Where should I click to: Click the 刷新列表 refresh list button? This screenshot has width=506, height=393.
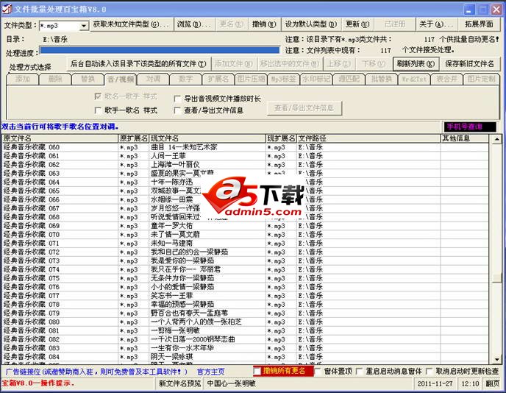pos(416,64)
